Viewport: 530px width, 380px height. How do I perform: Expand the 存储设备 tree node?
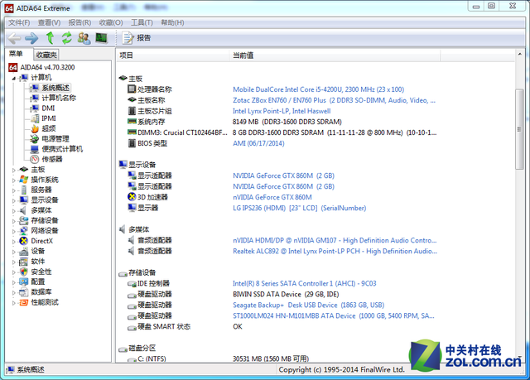14,221
